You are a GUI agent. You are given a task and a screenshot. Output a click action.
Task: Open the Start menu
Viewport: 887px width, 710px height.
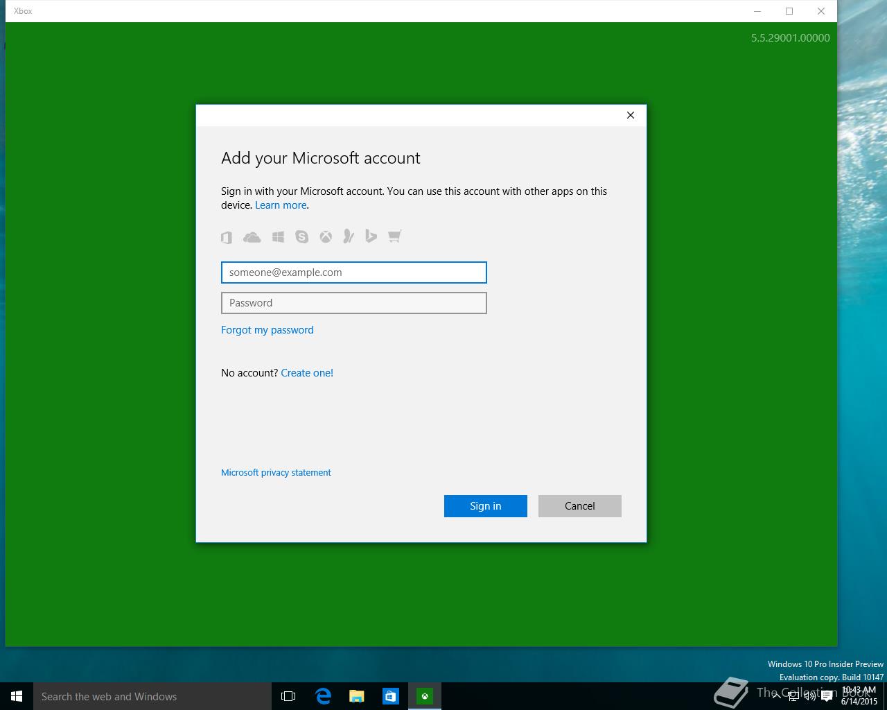click(17, 696)
